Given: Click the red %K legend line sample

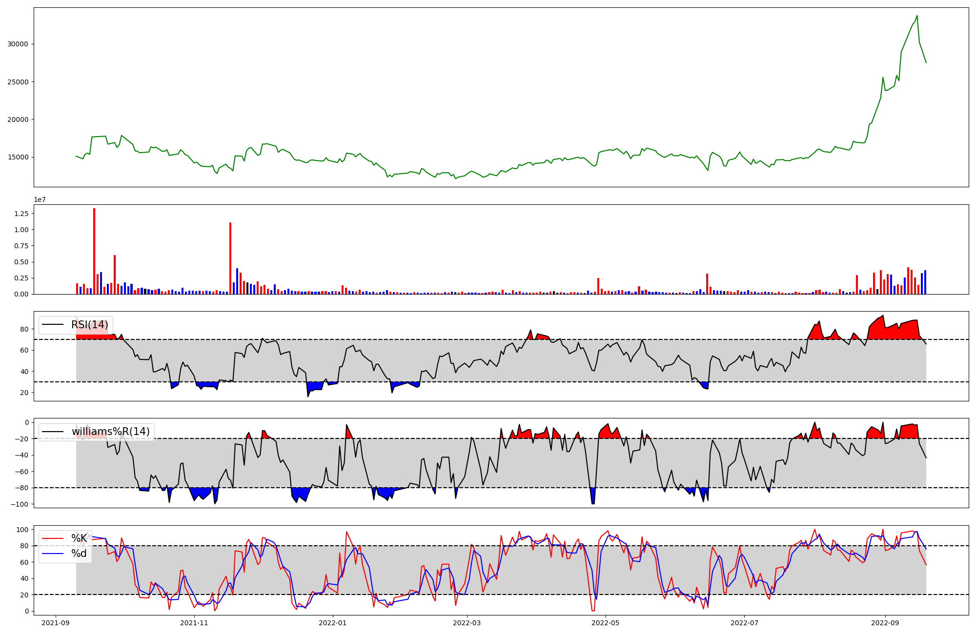Looking at the screenshot, I should [53, 538].
